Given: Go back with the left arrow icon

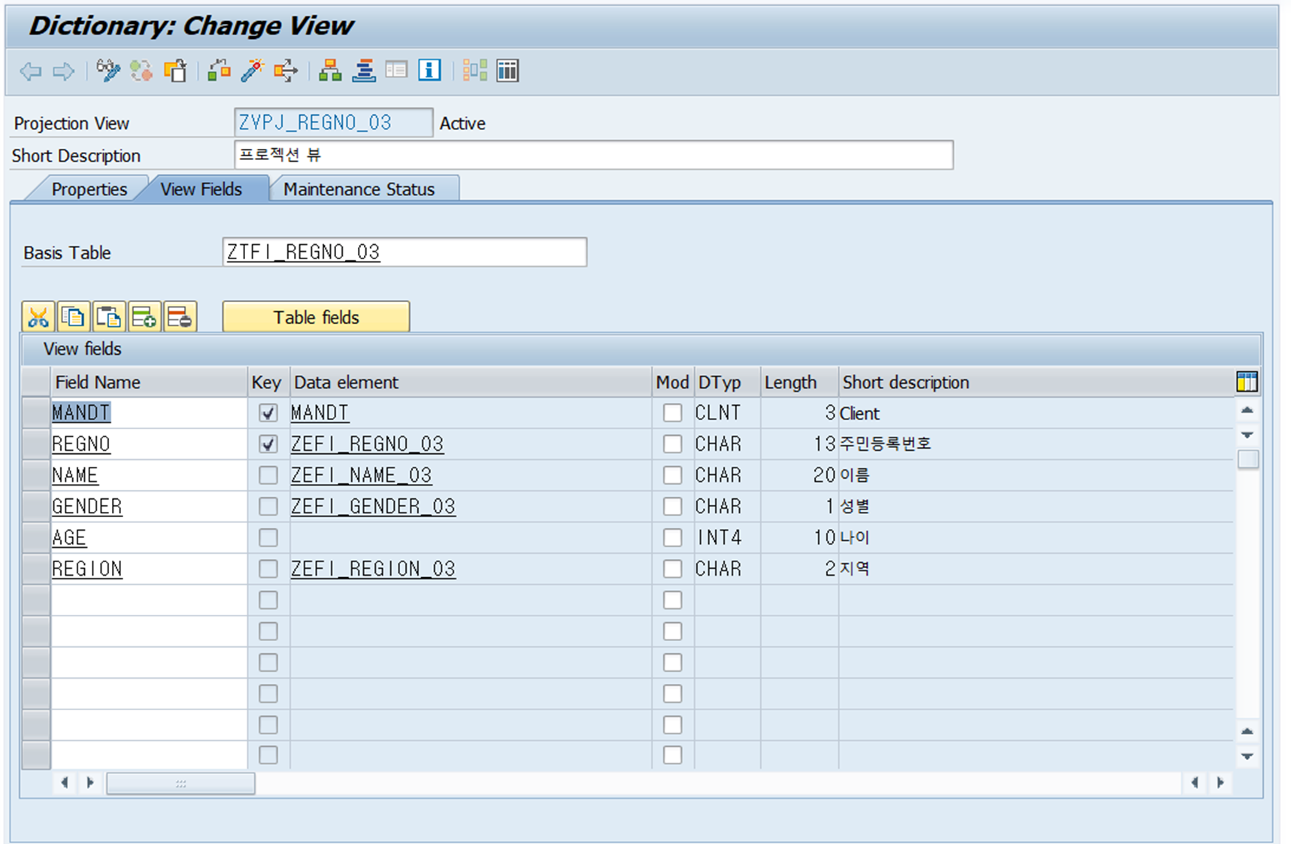Looking at the screenshot, I should 31,71.
